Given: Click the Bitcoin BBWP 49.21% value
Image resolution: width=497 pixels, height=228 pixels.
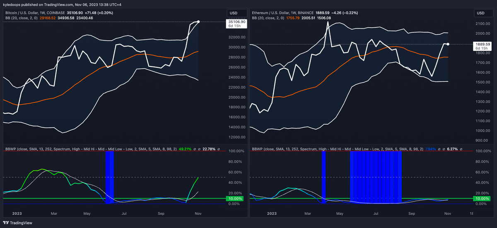Looking at the screenshot, I should click(185, 149).
